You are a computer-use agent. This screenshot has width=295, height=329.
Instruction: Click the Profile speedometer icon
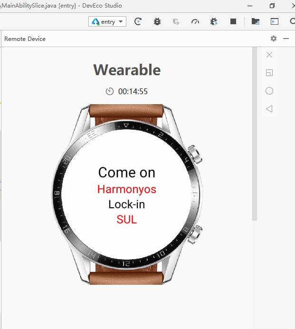(x=195, y=21)
